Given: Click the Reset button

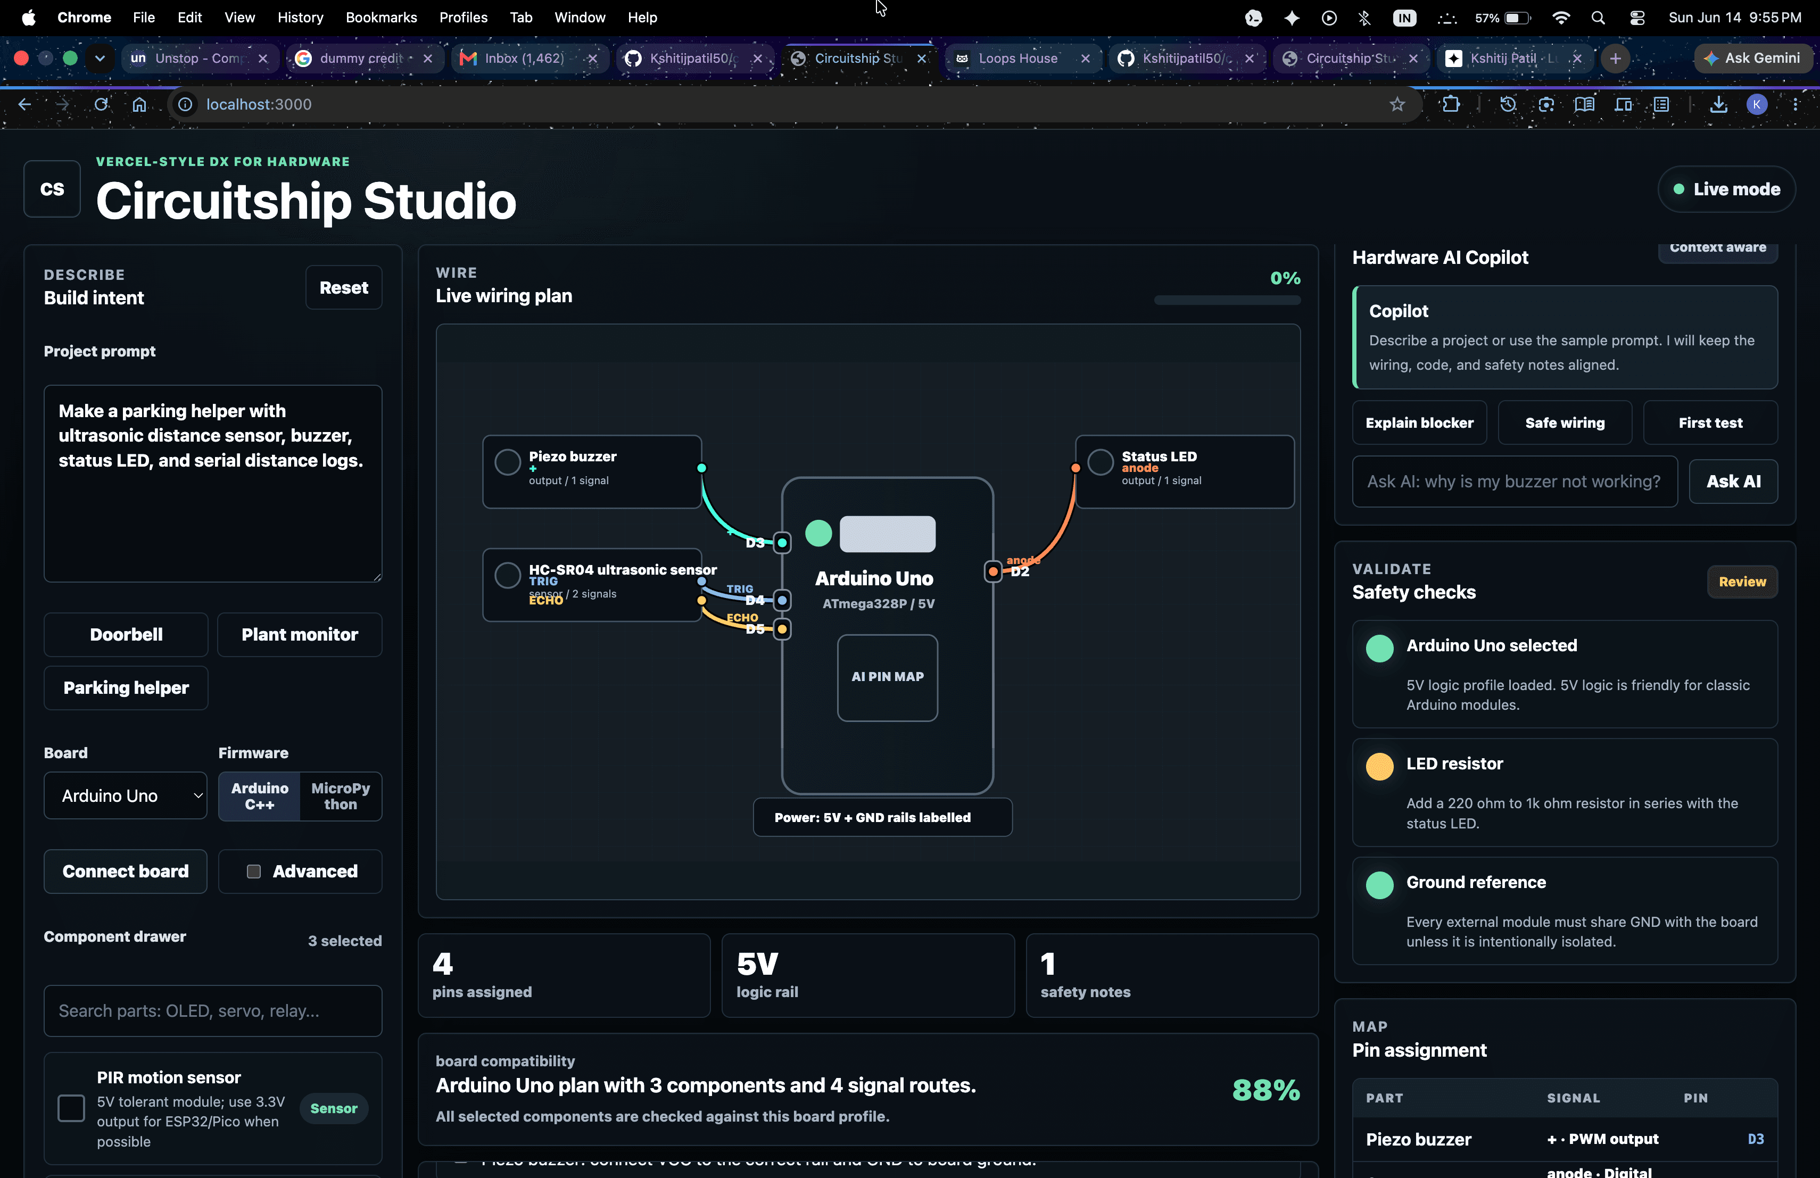Looking at the screenshot, I should 343,287.
